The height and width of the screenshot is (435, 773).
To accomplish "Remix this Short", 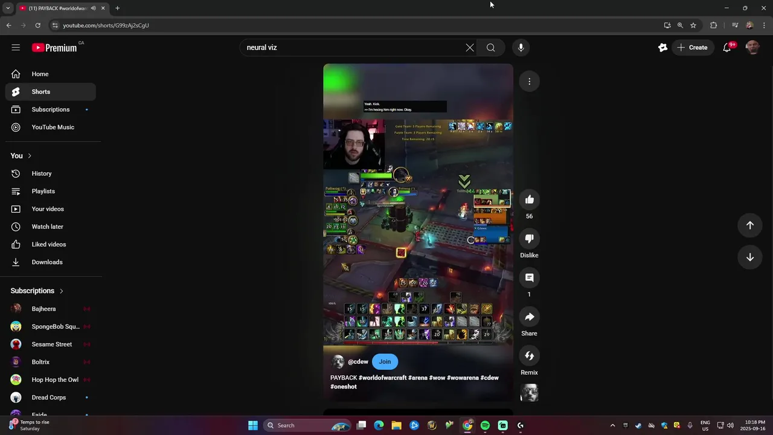I will [529, 356].
